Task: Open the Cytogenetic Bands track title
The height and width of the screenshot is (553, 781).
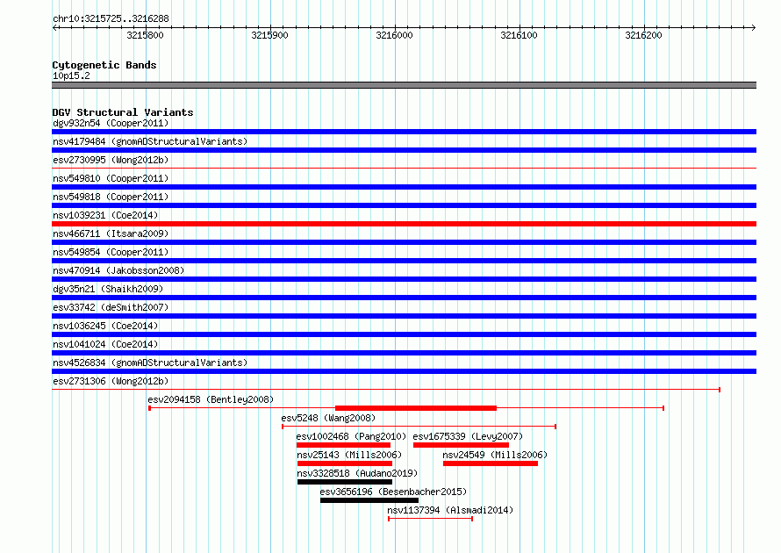Action: click(x=104, y=65)
